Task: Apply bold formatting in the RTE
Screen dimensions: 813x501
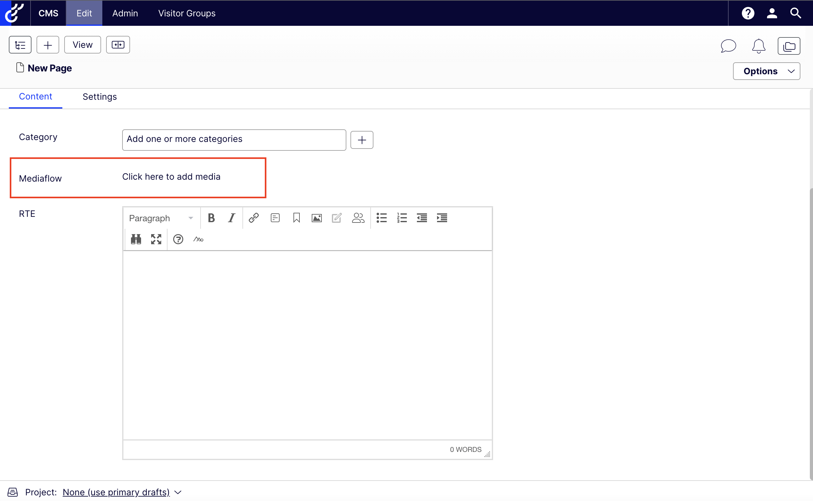Action: coord(211,218)
